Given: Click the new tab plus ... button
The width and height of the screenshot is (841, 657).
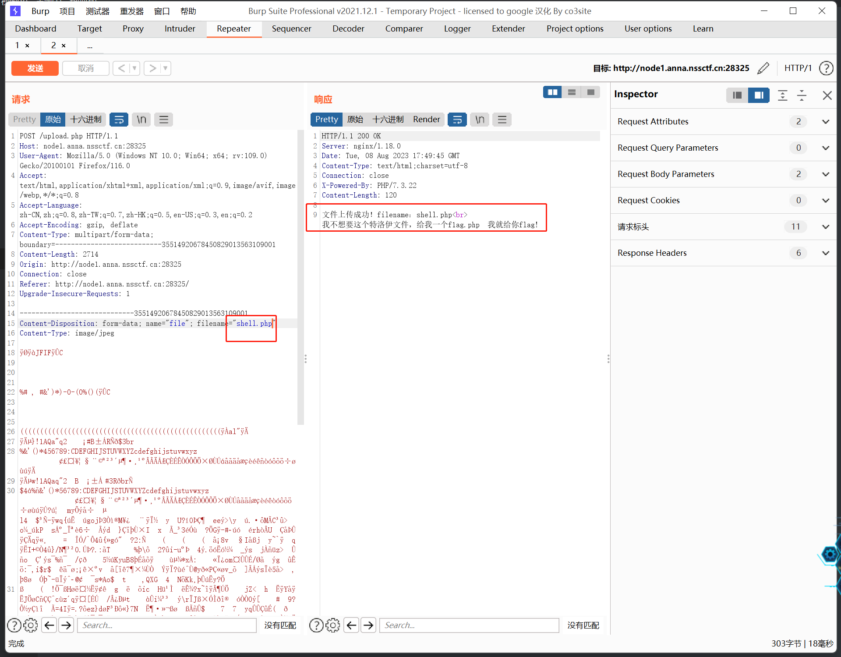Looking at the screenshot, I should coord(89,45).
